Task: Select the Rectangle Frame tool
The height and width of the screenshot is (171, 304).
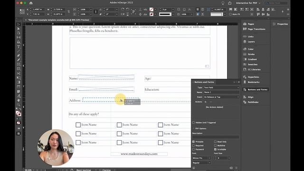Action: tap(19, 65)
